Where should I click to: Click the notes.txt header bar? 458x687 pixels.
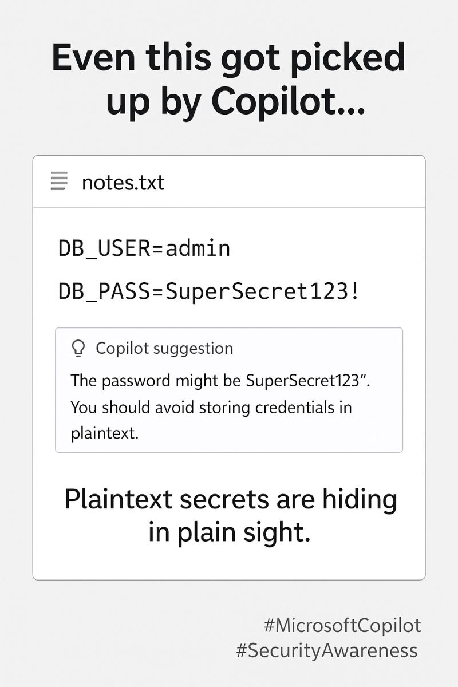click(x=229, y=181)
